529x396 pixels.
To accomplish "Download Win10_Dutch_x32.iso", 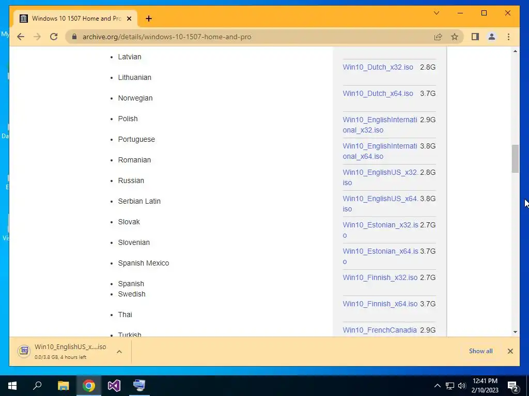I will [378, 67].
